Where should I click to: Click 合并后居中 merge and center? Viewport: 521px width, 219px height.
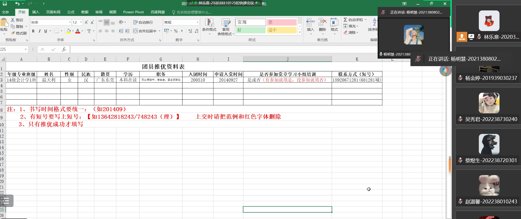[145, 31]
